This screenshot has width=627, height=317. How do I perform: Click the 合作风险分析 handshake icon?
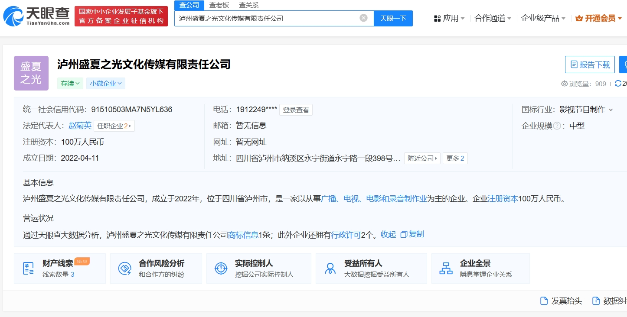click(125, 268)
